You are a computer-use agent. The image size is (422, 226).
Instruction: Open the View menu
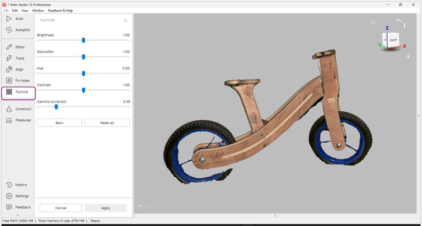click(25, 10)
